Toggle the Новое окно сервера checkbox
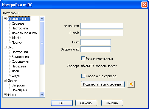This screenshot has height=109, width=149. [x=83, y=76]
